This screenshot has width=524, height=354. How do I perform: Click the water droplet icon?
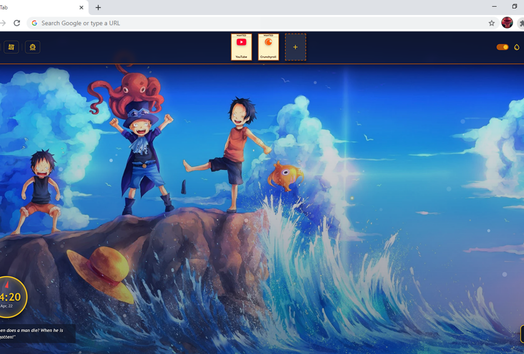[x=516, y=47]
